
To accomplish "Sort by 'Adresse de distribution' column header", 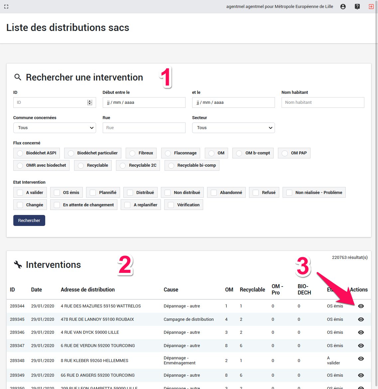I will pyautogui.click(x=87, y=290).
